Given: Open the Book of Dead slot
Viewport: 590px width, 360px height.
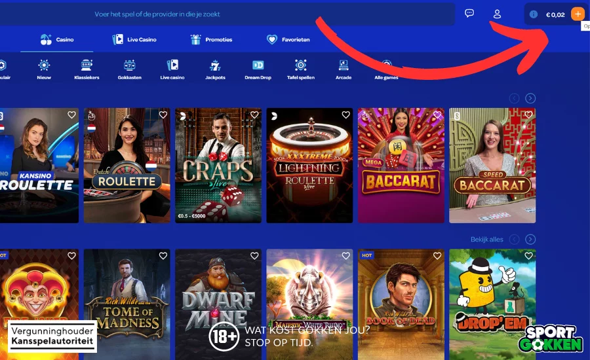Looking at the screenshot, I should (401, 304).
